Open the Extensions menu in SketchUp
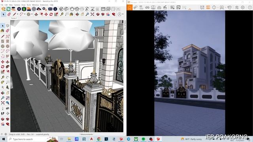Screen dimensions: 253x142 tap(44, 5)
